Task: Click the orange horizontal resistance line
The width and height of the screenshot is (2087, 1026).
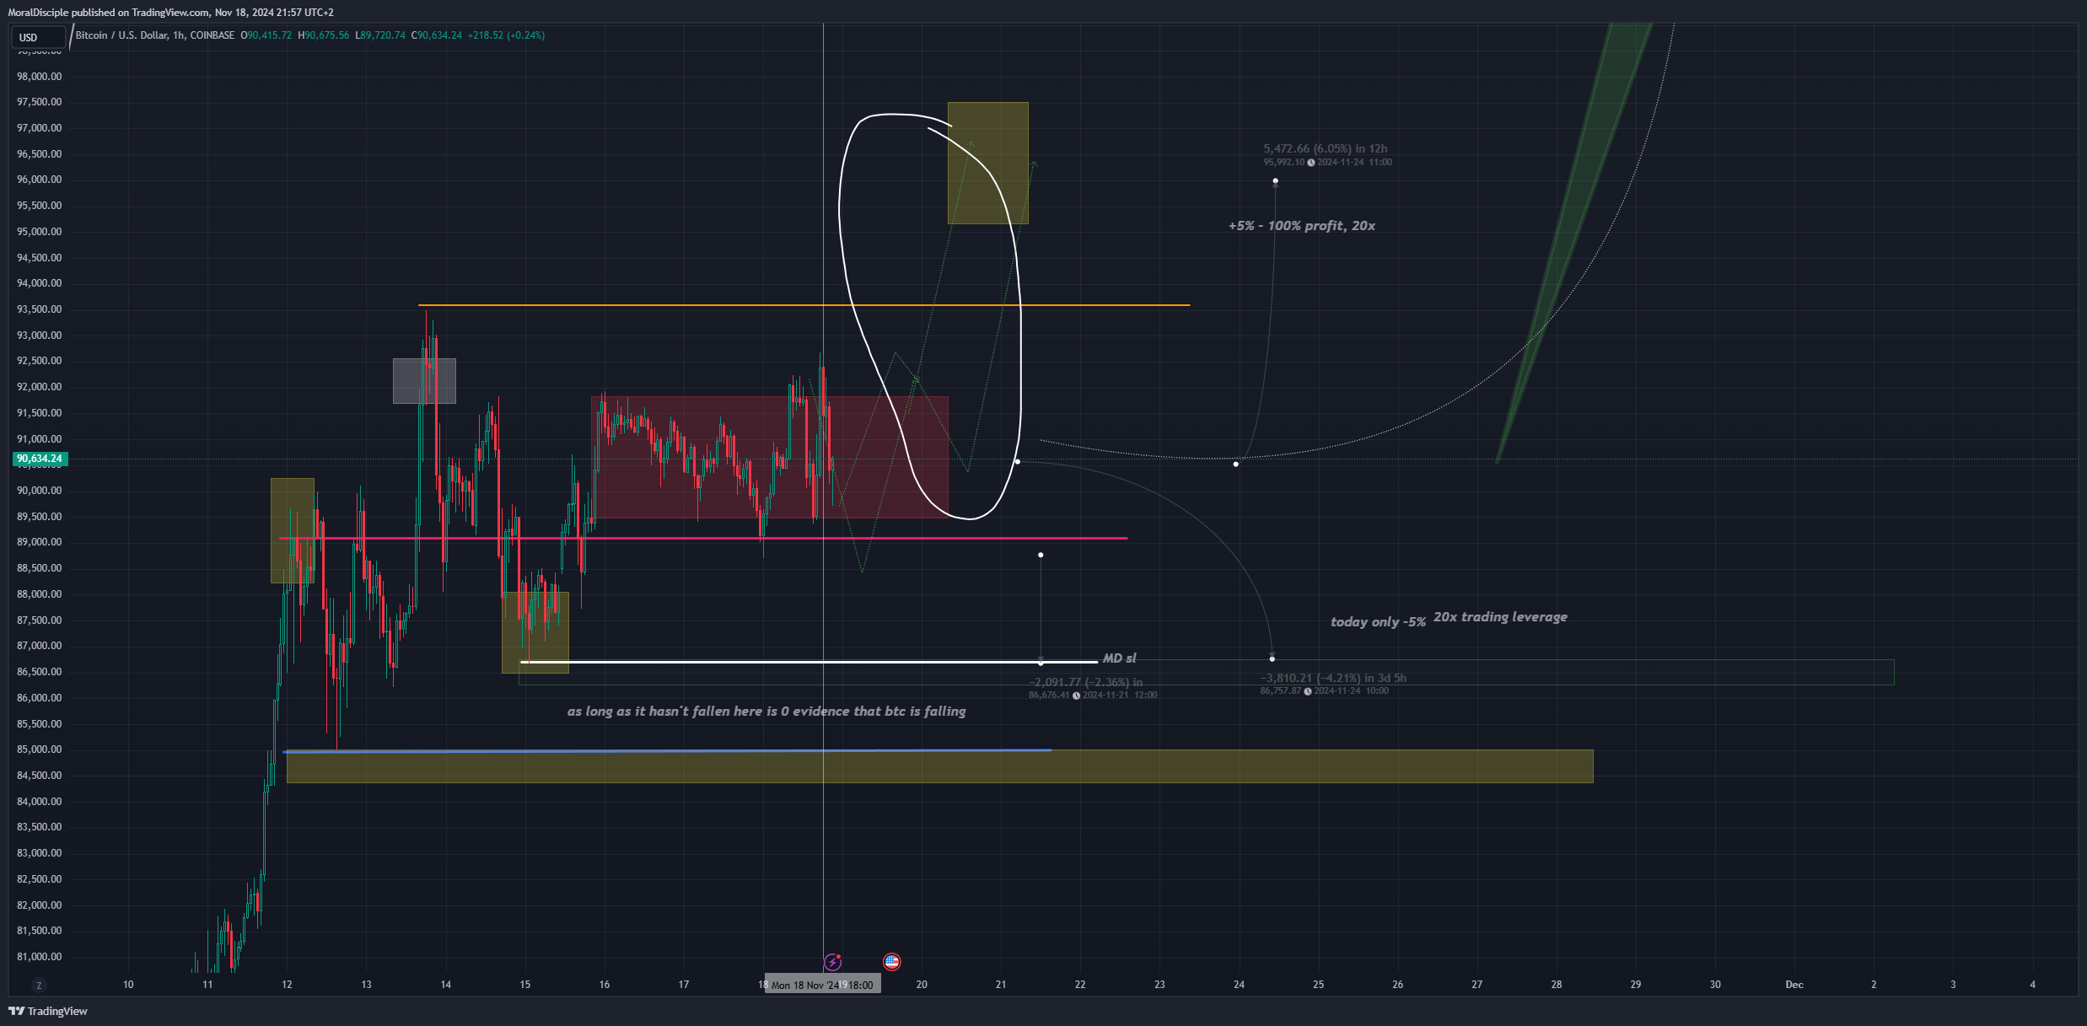Action: point(804,305)
